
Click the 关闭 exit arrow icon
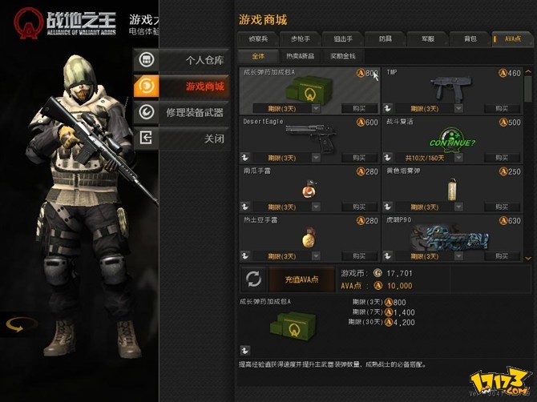[147, 138]
